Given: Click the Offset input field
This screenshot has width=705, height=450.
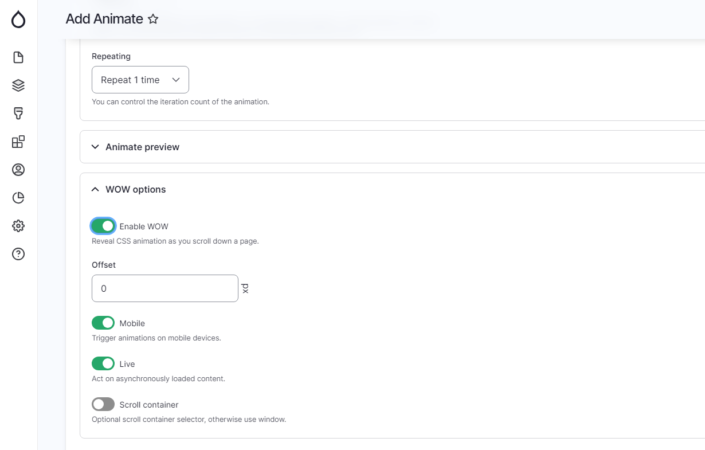Looking at the screenshot, I should click(165, 288).
